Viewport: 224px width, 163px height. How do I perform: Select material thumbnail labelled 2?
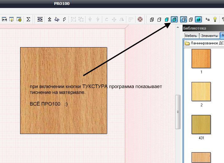[x=201, y=91]
